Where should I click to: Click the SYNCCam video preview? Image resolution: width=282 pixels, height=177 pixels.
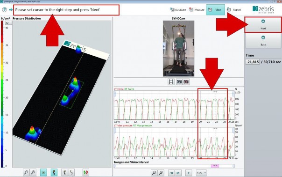click(179, 48)
